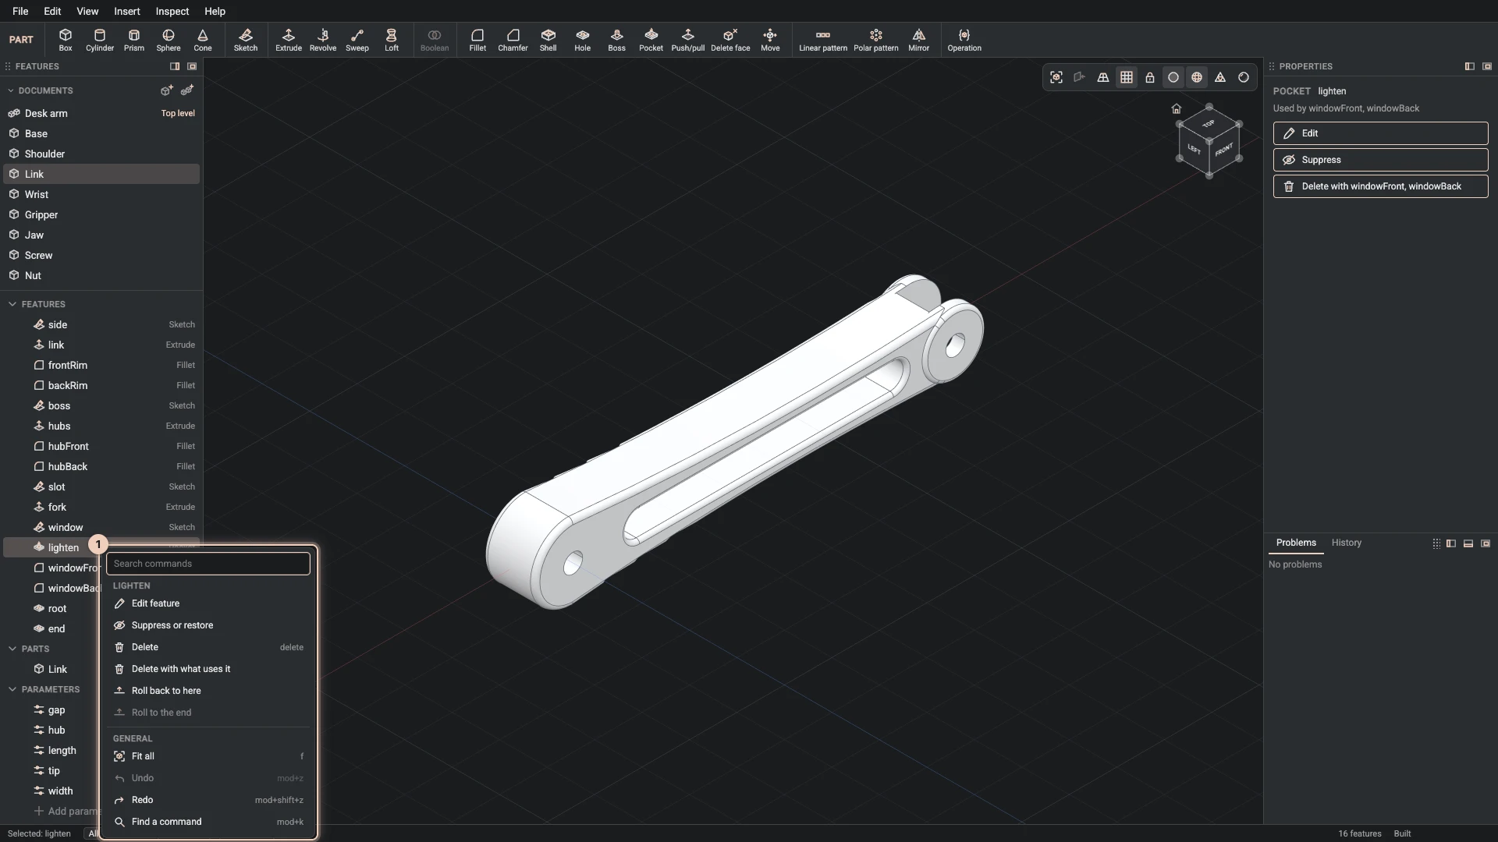Viewport: 1498px width, 842px height.
Task: Open the Inspect menu
Action: pyautogui.click(x=172, y=11)
